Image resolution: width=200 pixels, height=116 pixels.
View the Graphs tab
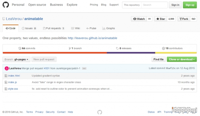click(109, 28)
